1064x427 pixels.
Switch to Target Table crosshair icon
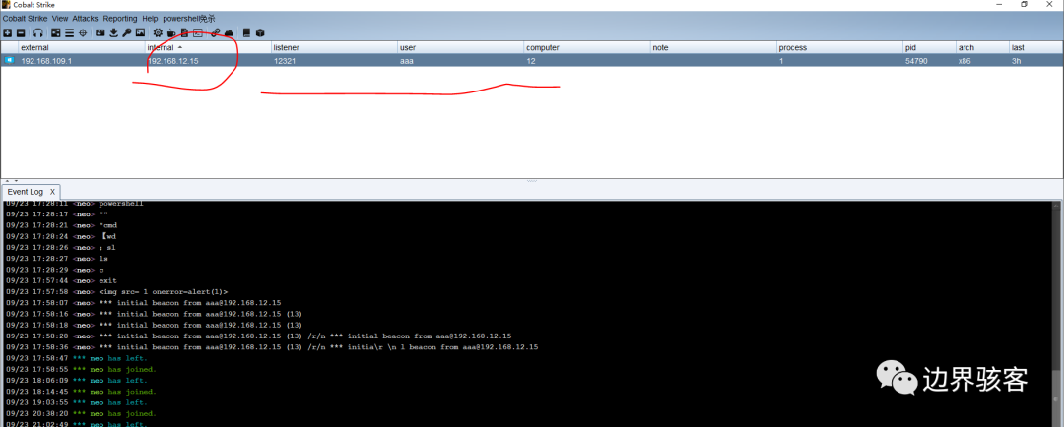[x=83, y=32]
